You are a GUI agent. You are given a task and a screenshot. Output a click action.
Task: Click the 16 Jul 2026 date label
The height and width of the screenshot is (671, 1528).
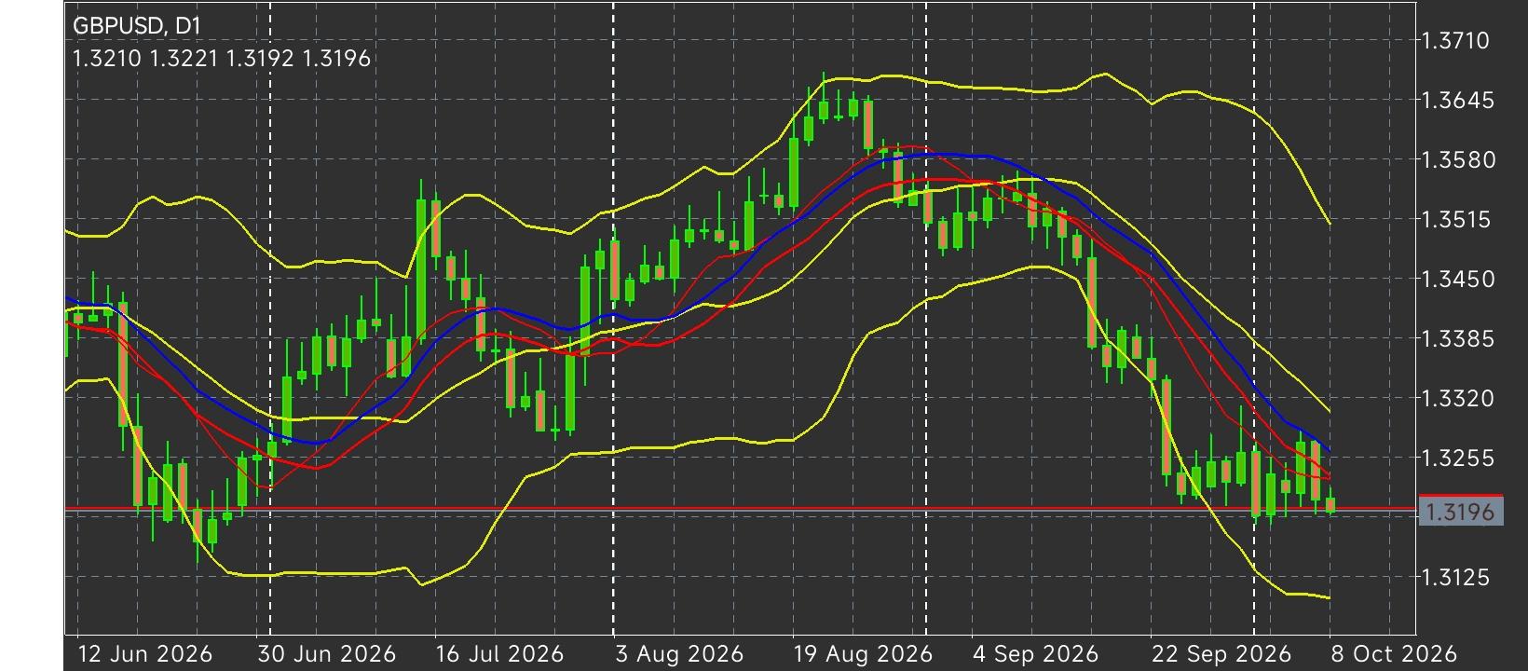point(499,654)
